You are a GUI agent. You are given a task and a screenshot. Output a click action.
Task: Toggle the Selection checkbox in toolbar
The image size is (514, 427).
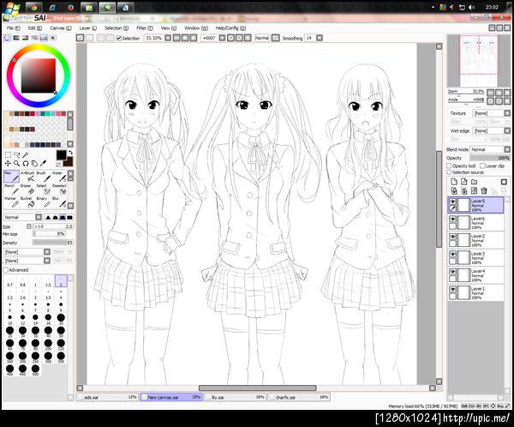point(119,38)
